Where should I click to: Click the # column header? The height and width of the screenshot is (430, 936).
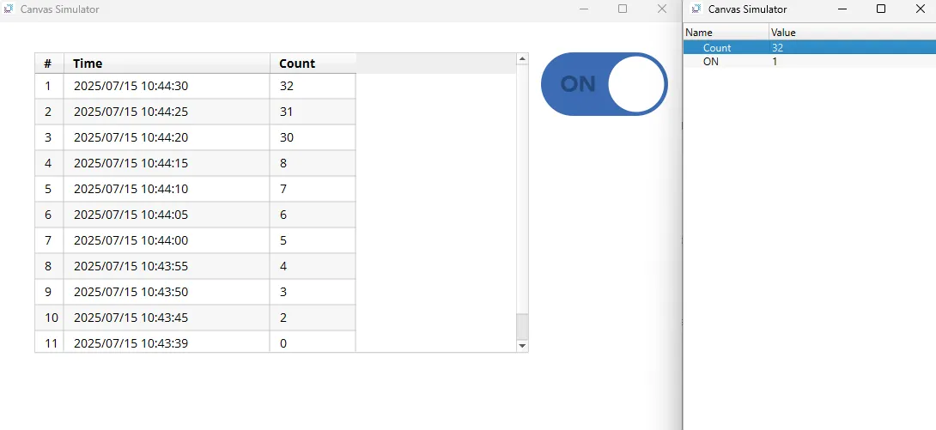coord(48,64)
